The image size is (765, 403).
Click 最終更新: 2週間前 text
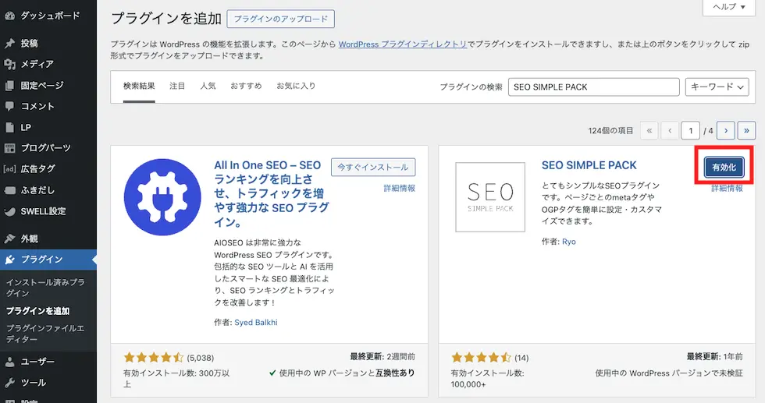coord(382,357)
